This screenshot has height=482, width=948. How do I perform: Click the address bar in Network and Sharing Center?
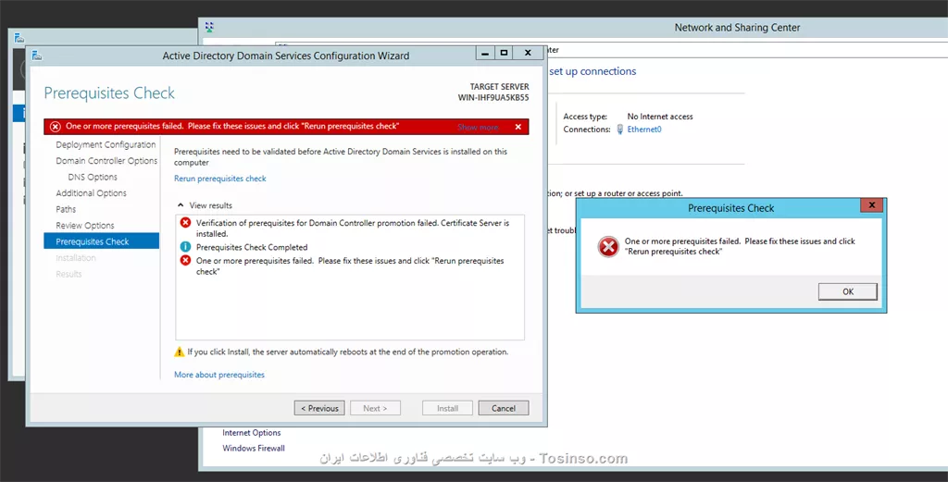point(747,50)
